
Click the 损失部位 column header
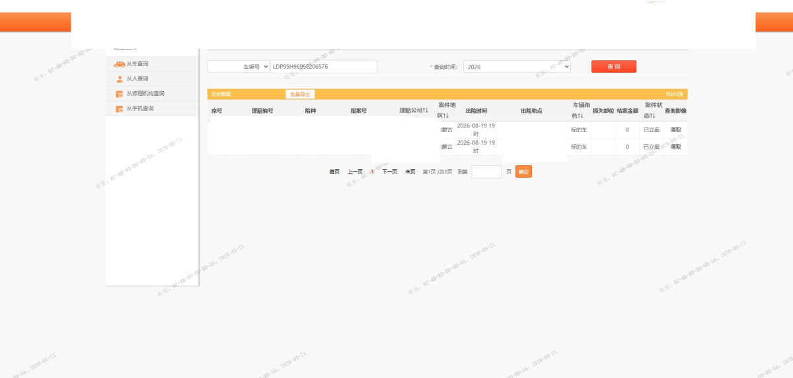[603, 111]
